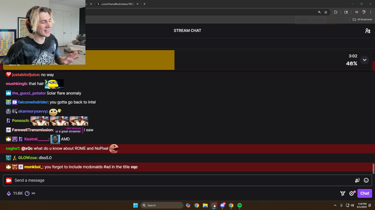Click the @xQc mention in csghe1's message
375x210 pixels.
click(27, 149)
